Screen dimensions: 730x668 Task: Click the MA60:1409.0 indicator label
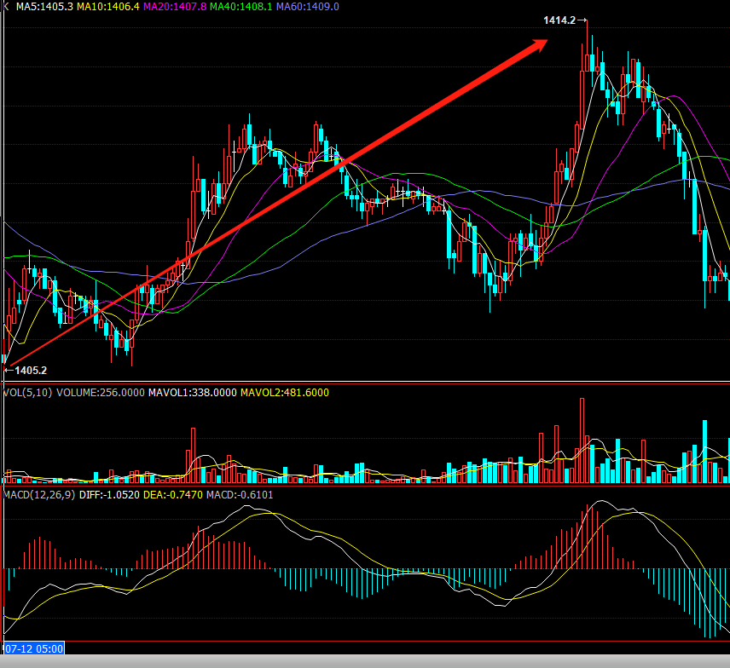(x=307, y=7)
